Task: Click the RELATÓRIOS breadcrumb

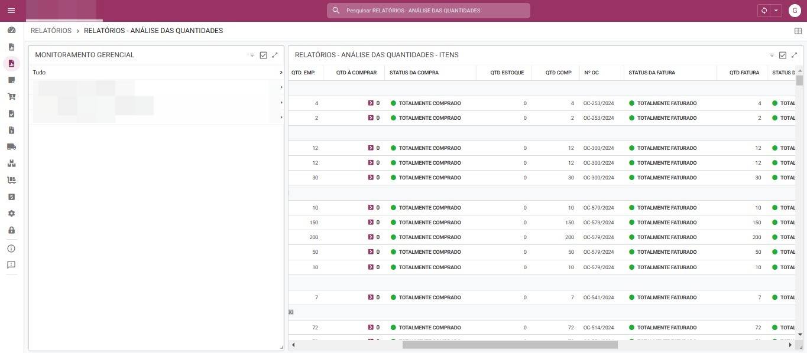Action: [x=51, y=31]
